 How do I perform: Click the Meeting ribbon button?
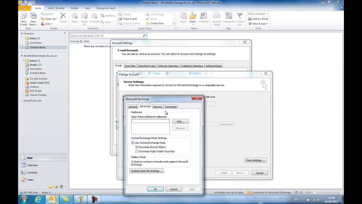coord(107,16)
